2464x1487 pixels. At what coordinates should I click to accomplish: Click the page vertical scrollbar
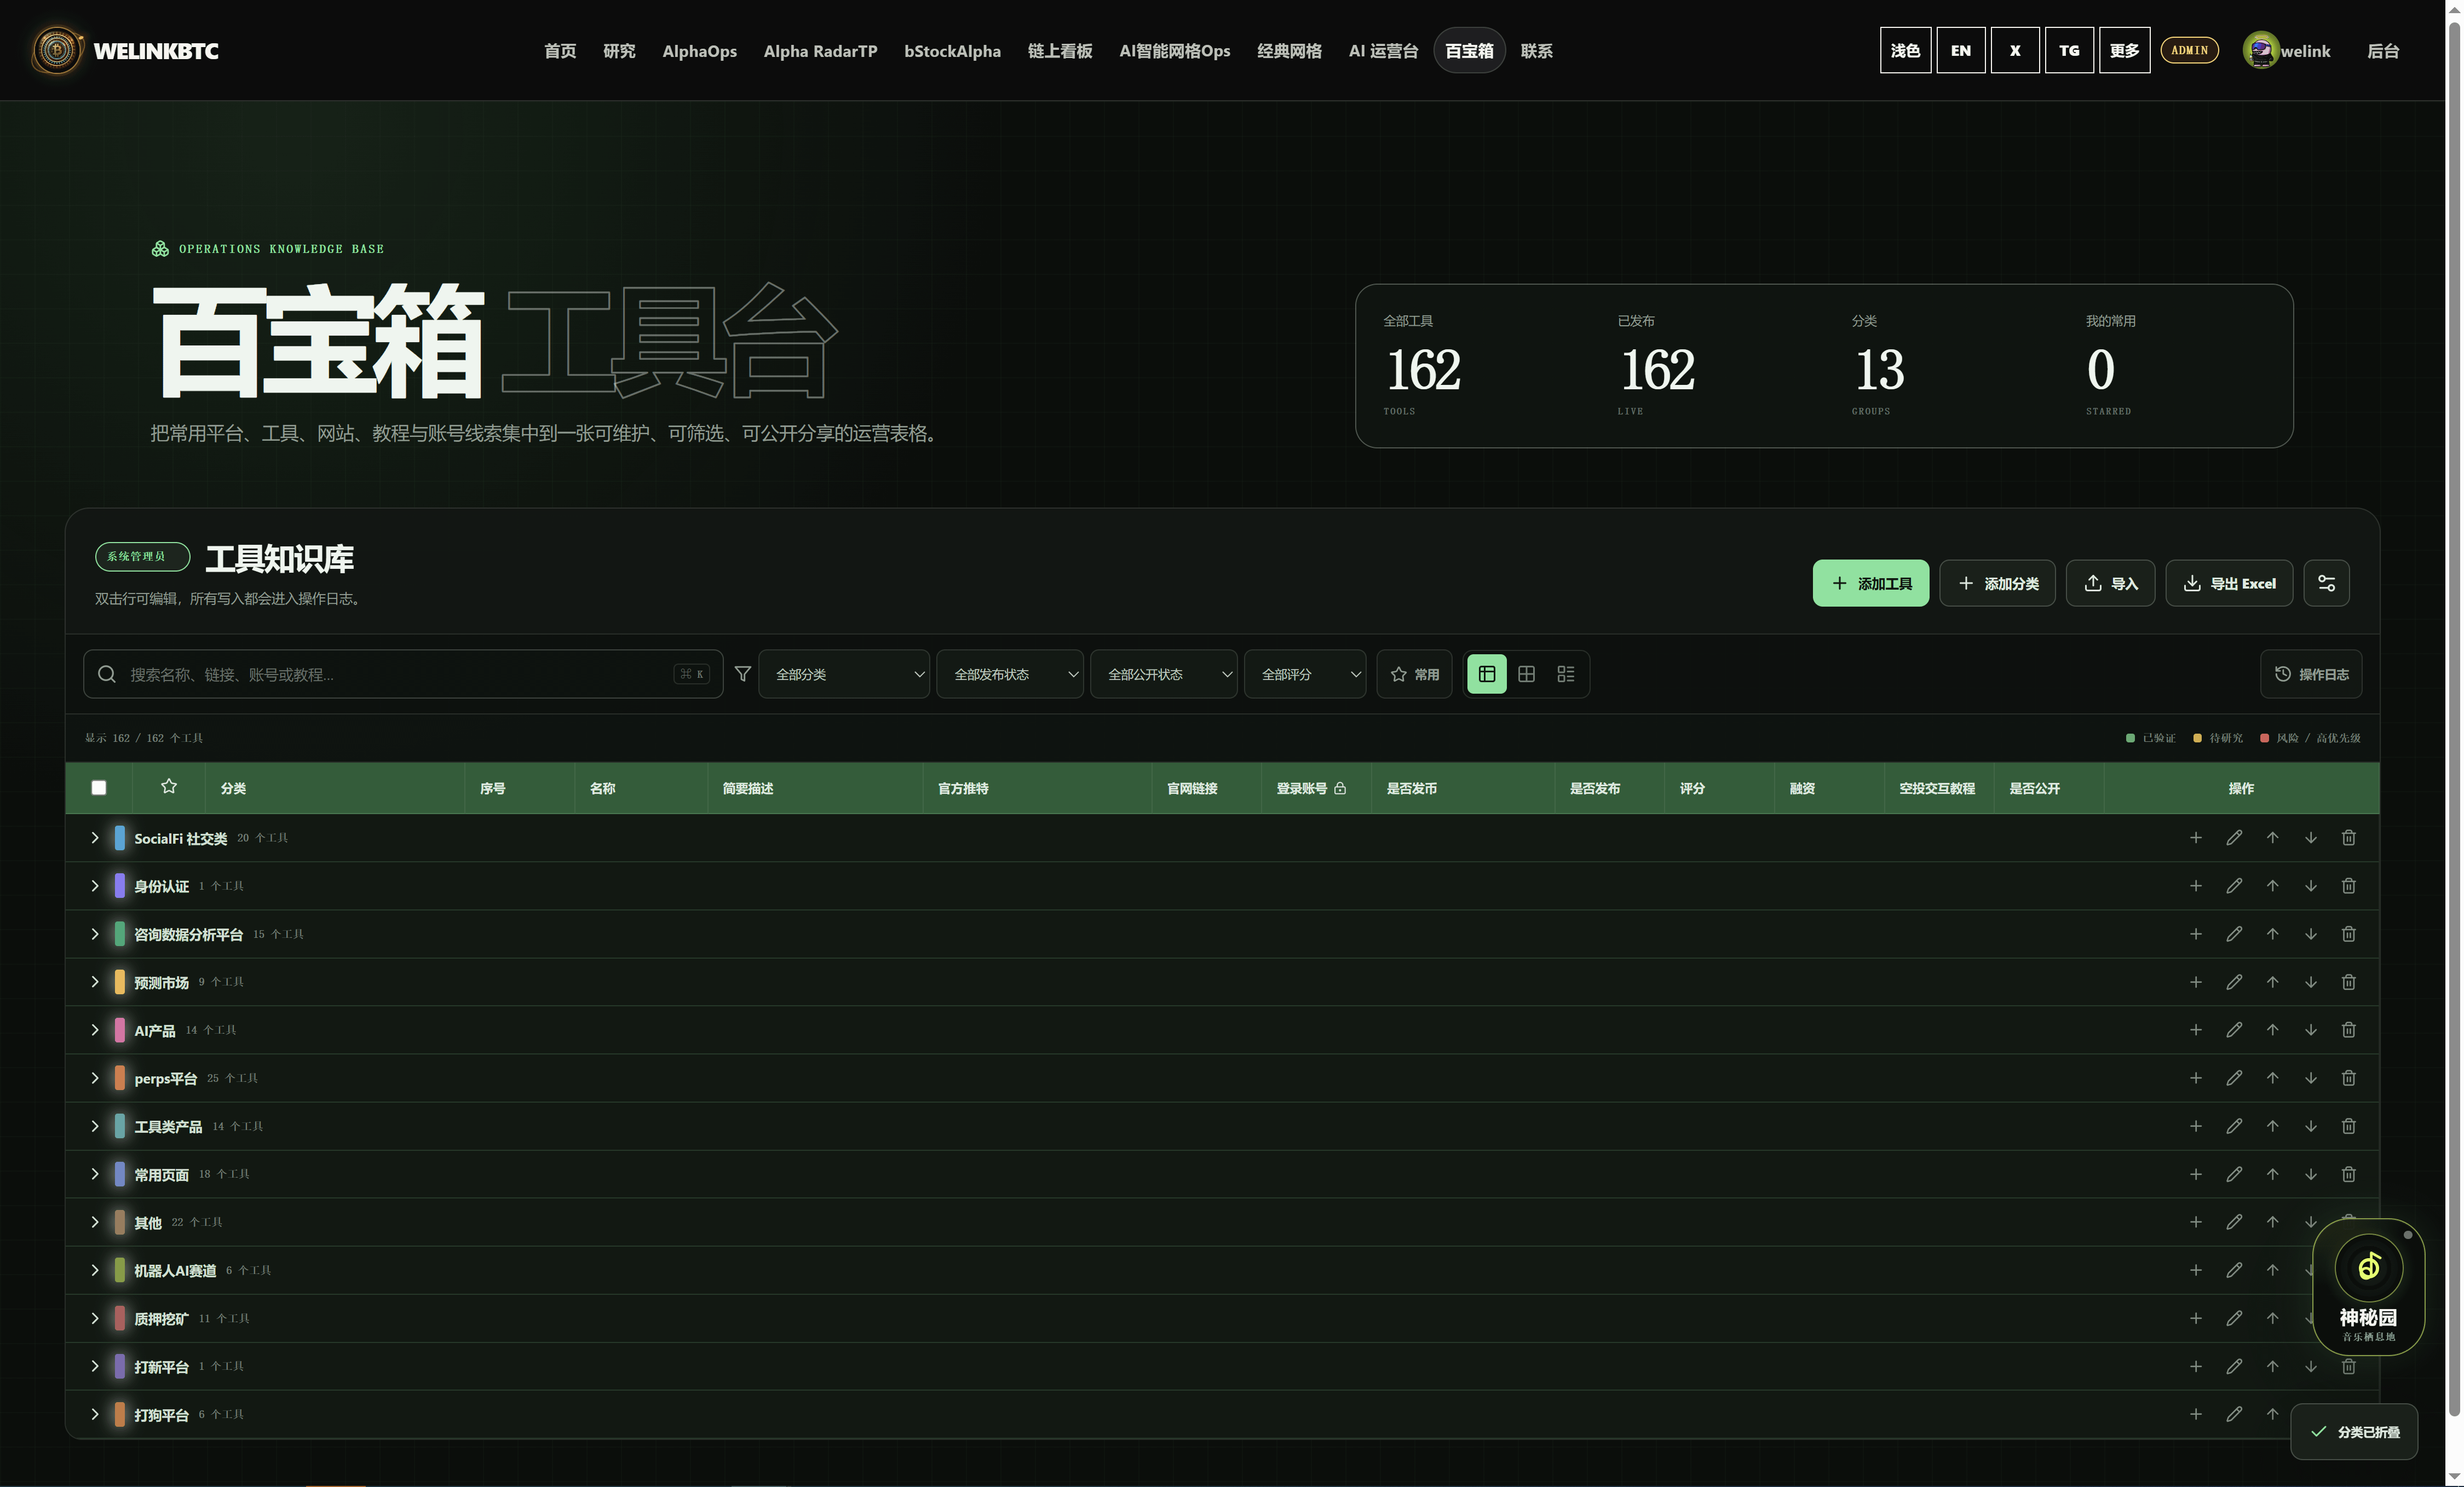[x=2454, y=720]
